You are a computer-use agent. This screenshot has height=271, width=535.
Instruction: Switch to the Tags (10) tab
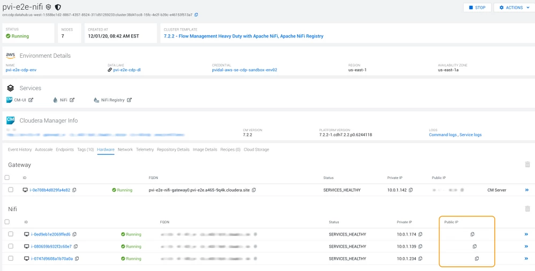[86, 149]
